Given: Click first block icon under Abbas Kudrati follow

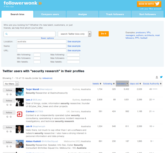Looking at the screenshot, I should [x=7, y=146].
